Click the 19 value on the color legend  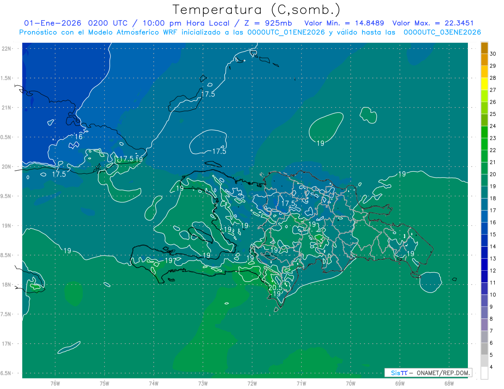(x=493, y=186)
